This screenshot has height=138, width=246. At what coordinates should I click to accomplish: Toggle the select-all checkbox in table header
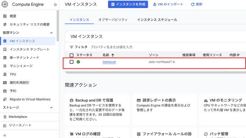pos(72,55)
